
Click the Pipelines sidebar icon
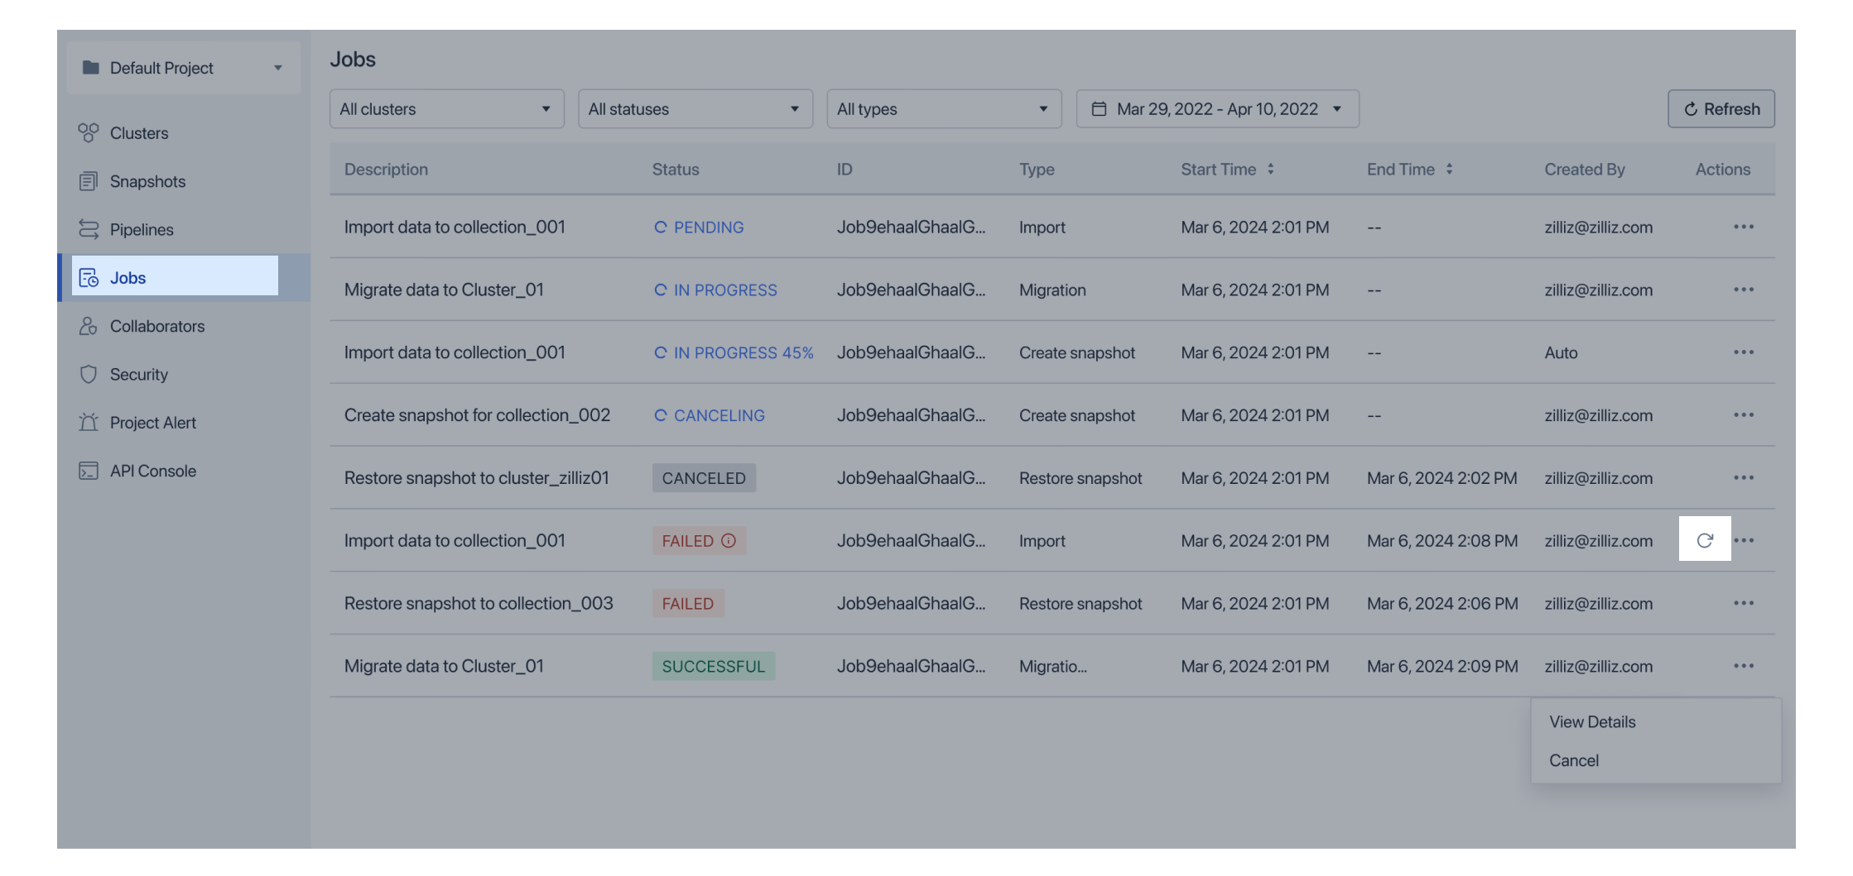[89, 229]
